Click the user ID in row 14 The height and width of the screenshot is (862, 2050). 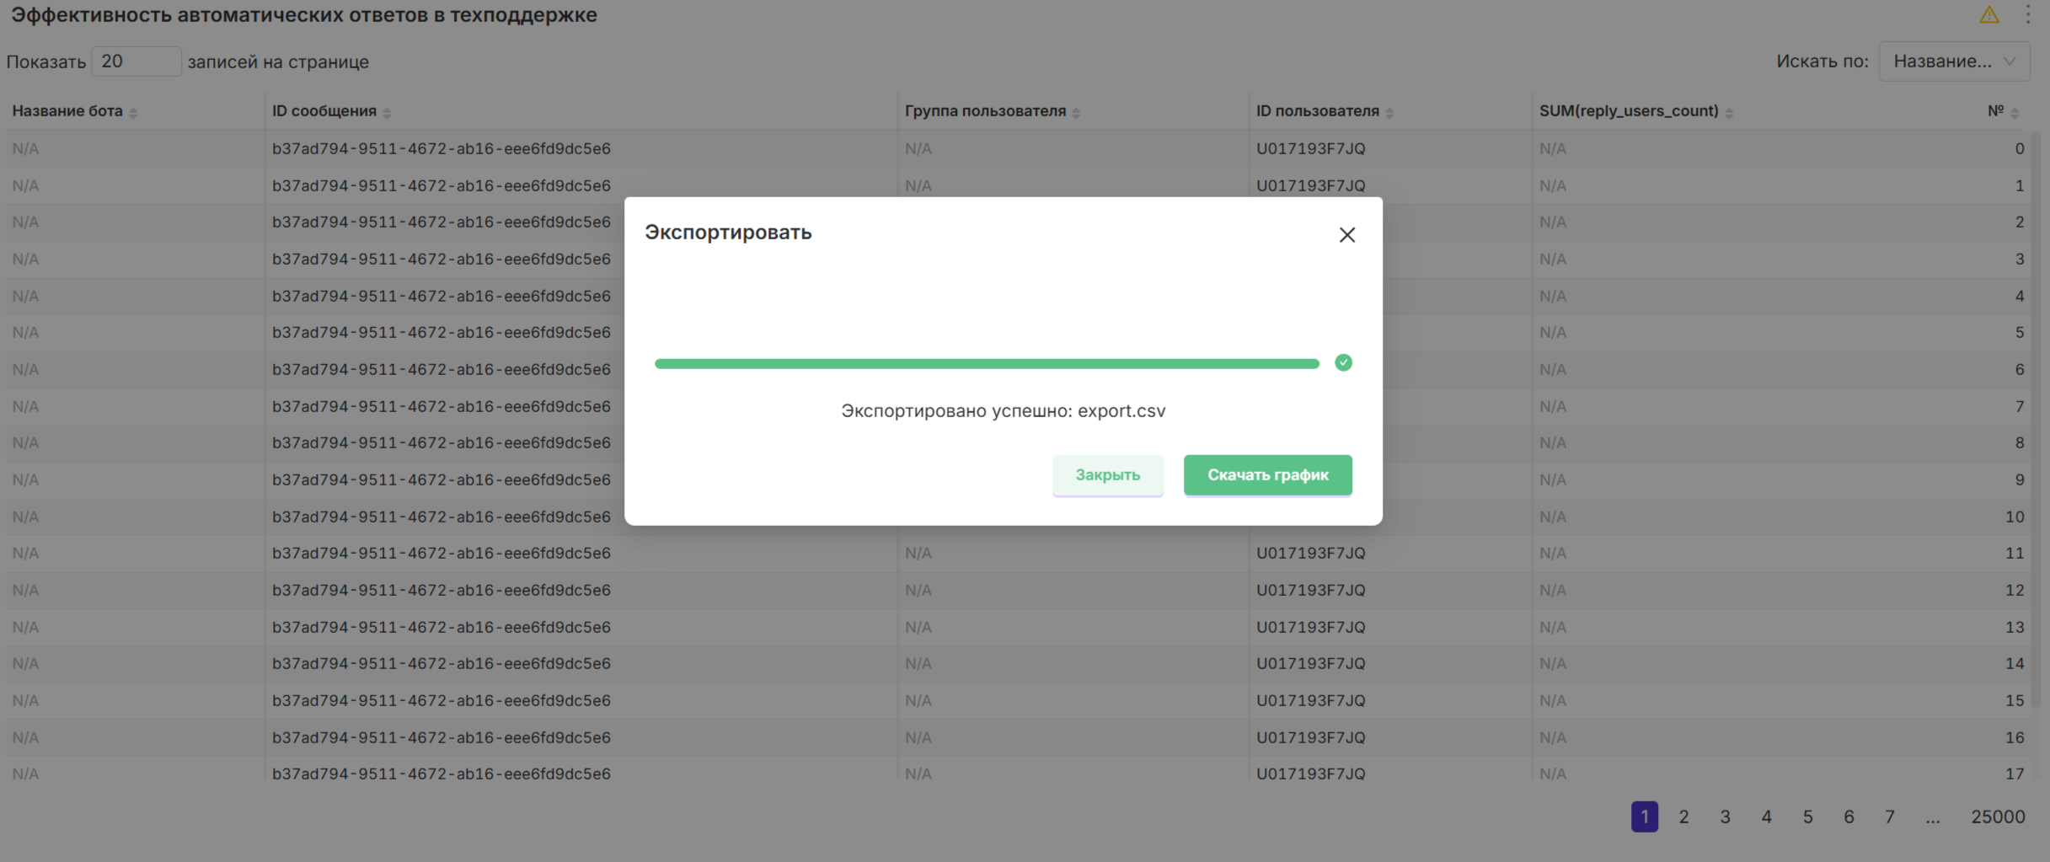(x=1310, y=664)
